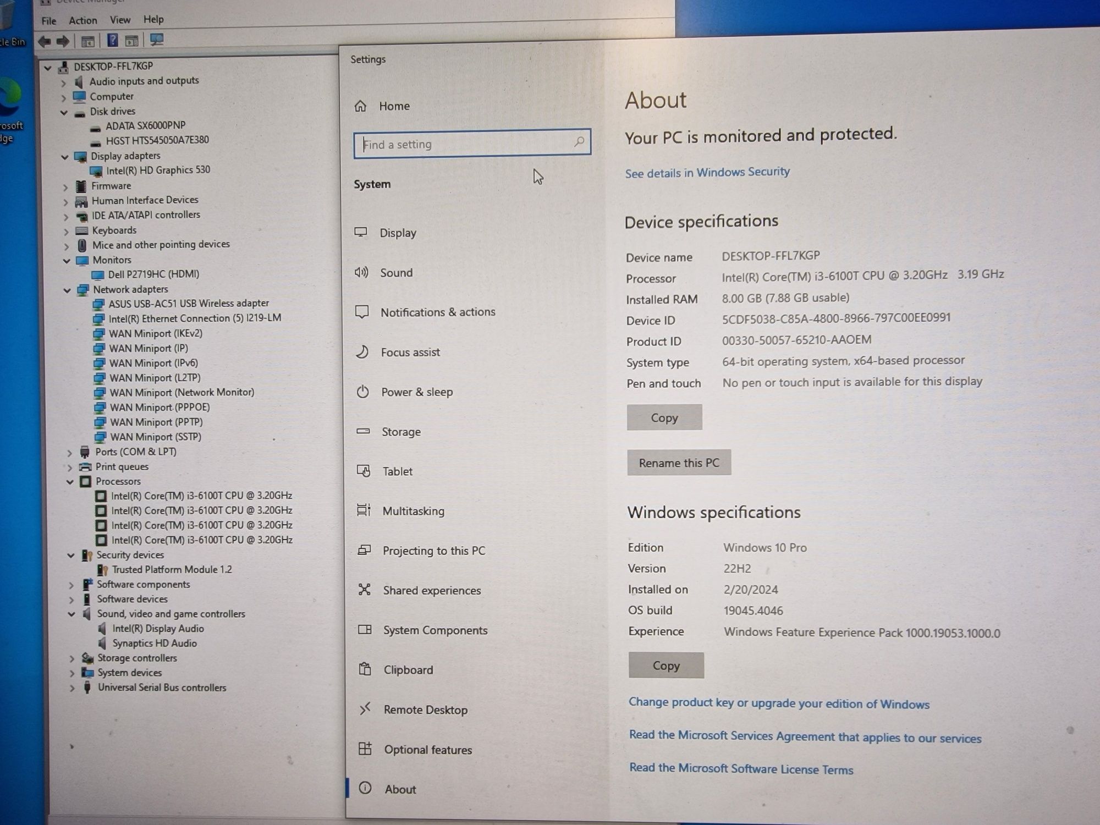Click the Optional features icon
This screenshot has width=1100, height=825.
coord(365,749)
